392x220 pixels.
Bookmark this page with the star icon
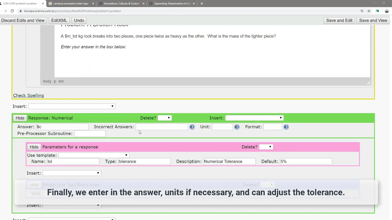click(369, 11)
